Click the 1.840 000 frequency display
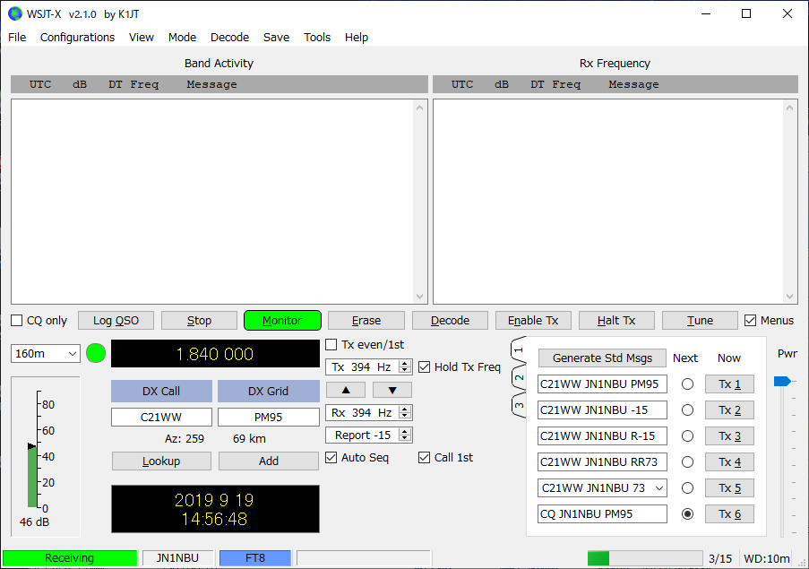This screenshot has width=809, height=569. 215,354
